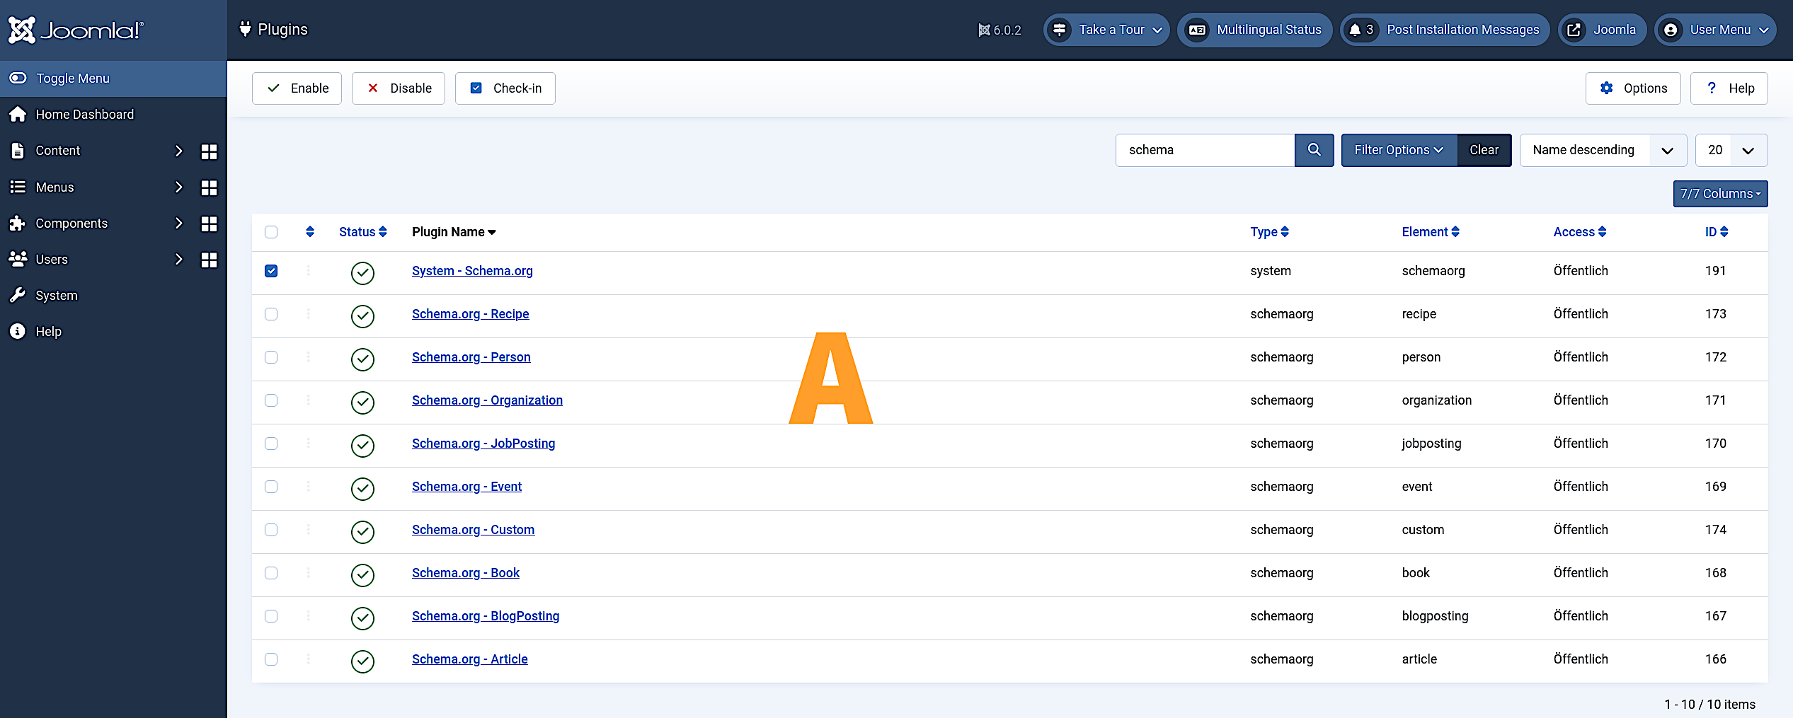The image size is (1793, 718).
Task: Uncheck the System - Schema.org checkbox
Action: coord(271,271)
